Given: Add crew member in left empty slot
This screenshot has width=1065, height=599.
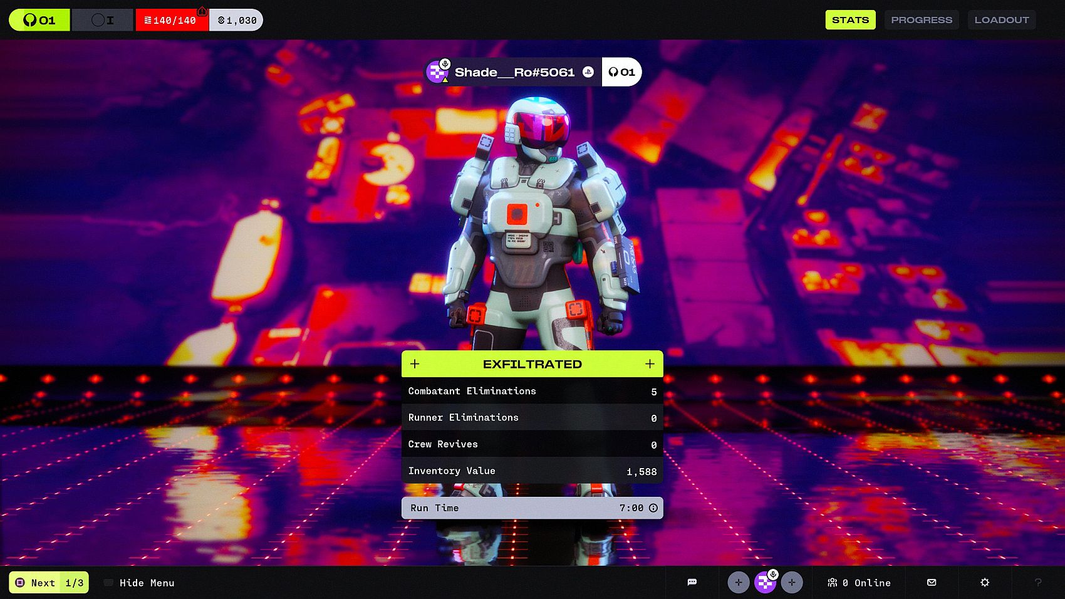Looking at the screenshot, I should point(739,583).
